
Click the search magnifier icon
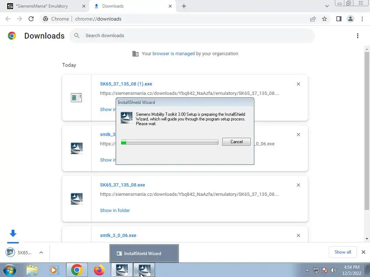[x=77, y=36]
